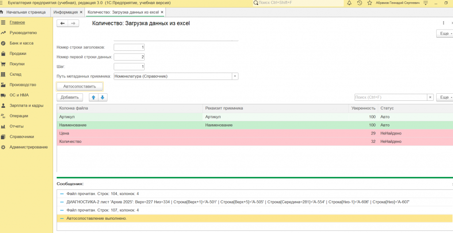The image size is (453, 233).
Task: Sort by Статус column header
Action: coord(415,108)
